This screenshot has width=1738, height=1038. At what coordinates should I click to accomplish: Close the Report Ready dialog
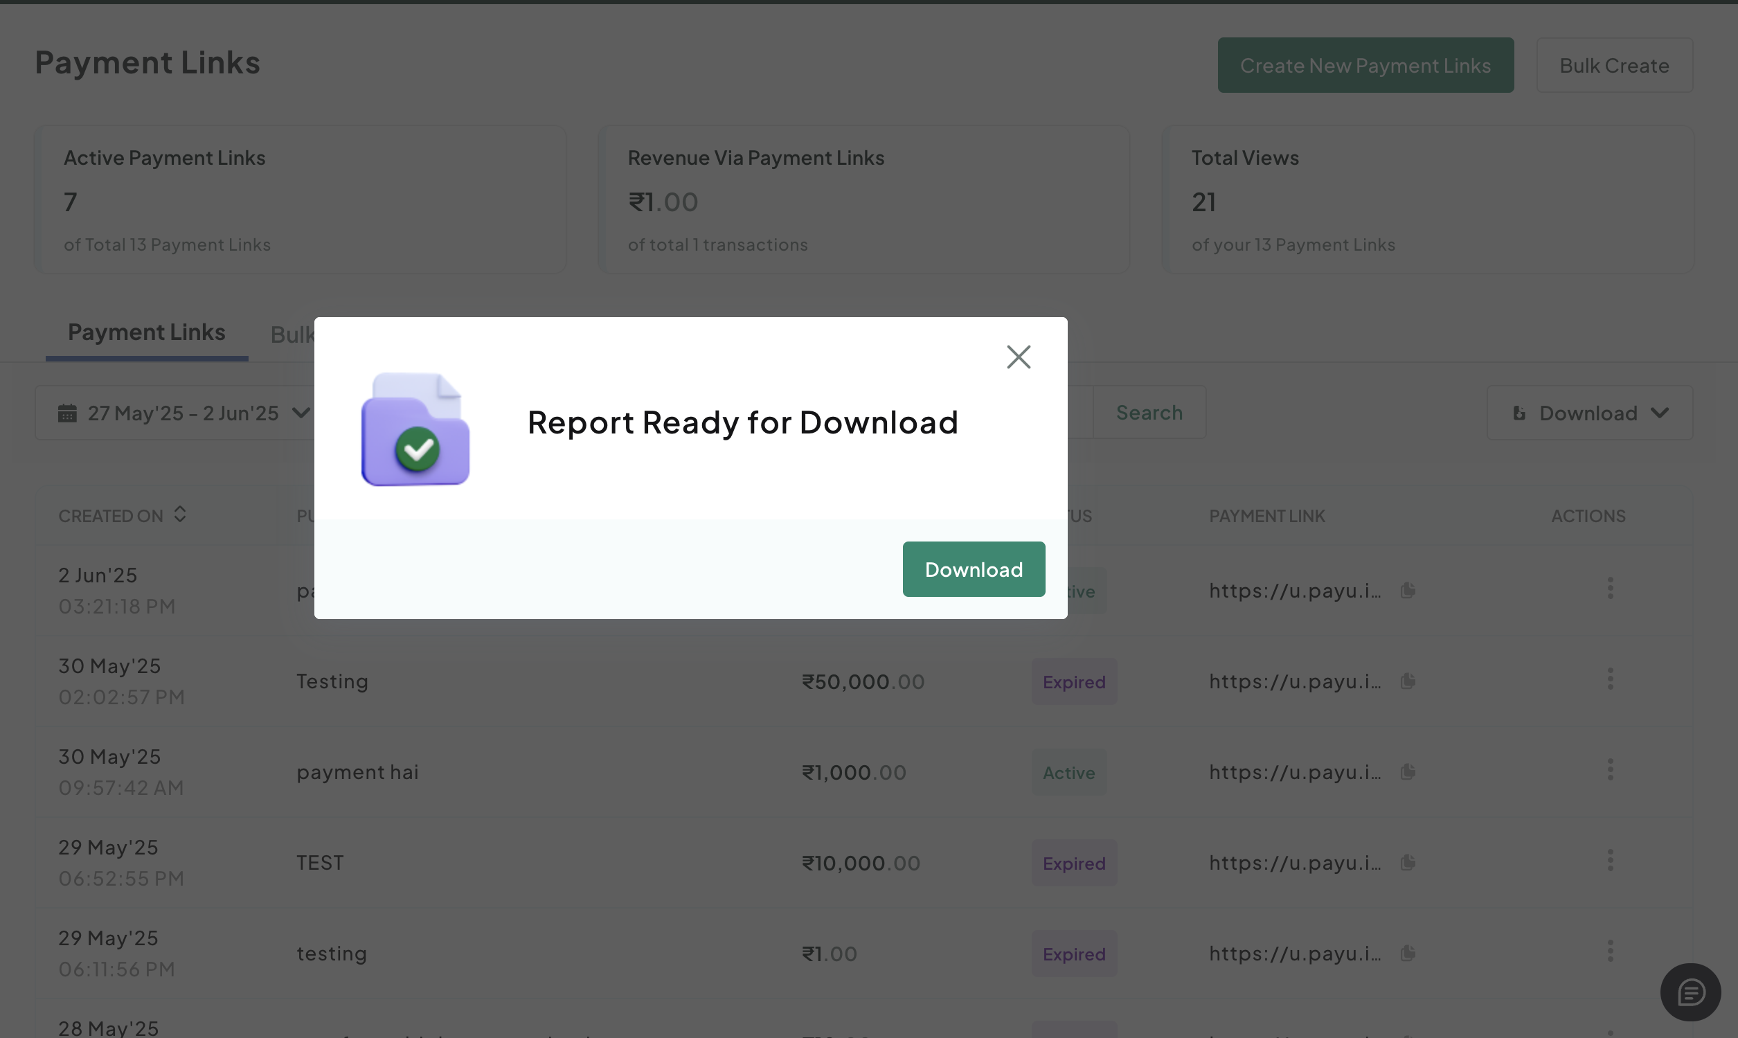click(1019, 357)
